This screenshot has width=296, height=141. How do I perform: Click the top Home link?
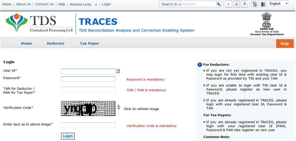coord(7,4)
